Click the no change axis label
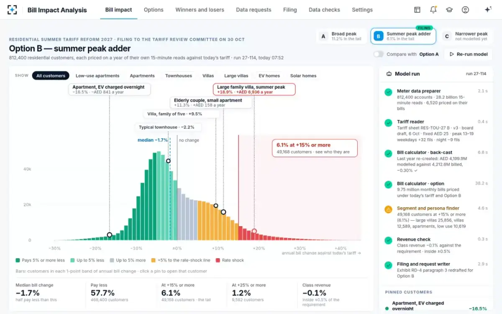The height and width of the screenshot is (314, 502). pos(189,140)
